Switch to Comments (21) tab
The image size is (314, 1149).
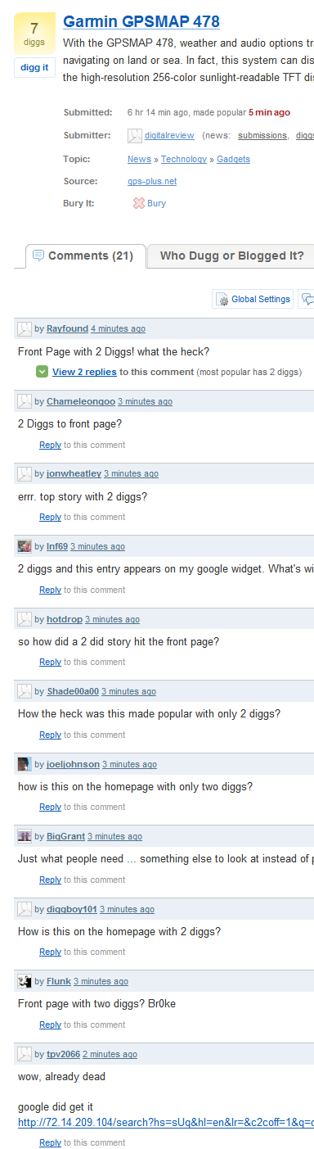click(85, 256)
